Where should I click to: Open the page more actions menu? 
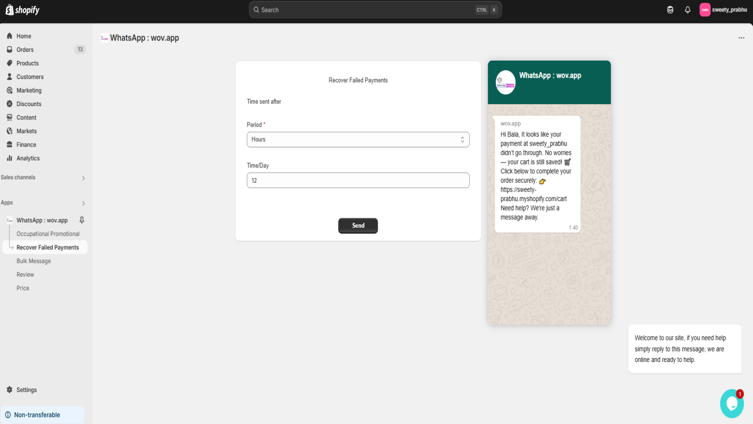[741, 38]
